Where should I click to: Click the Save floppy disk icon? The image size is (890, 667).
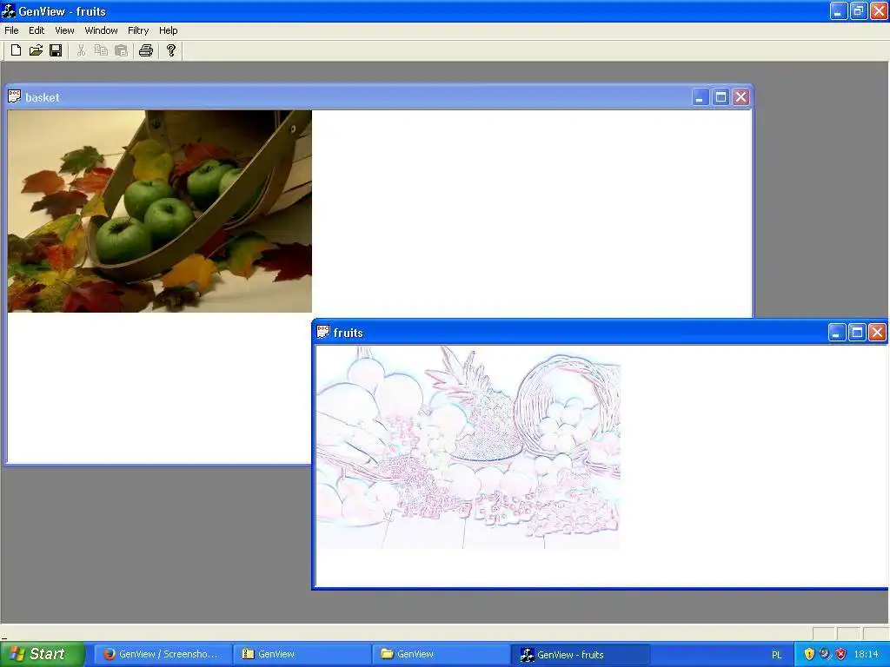[56, 50]
